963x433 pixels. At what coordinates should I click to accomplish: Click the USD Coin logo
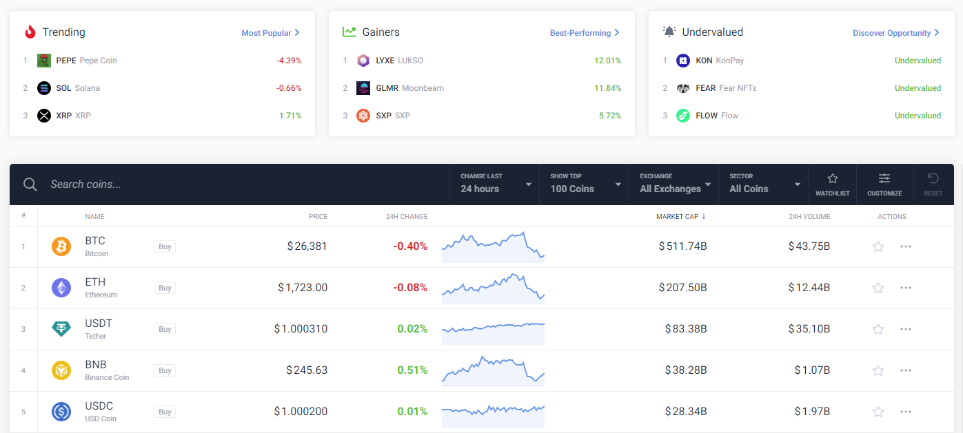[x=61, y=412]
